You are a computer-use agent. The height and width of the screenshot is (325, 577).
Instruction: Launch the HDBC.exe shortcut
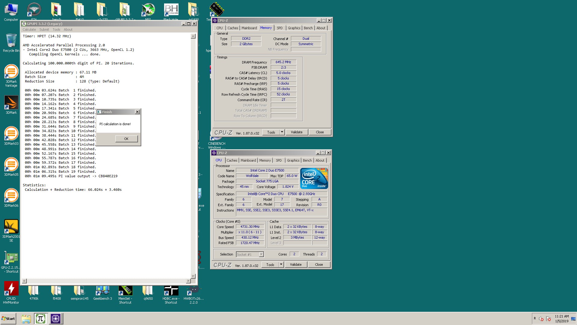pos(171,295)
